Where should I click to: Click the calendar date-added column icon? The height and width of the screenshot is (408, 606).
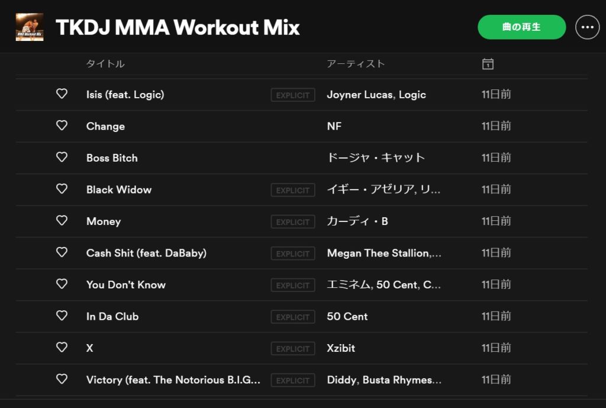point(488,64)
